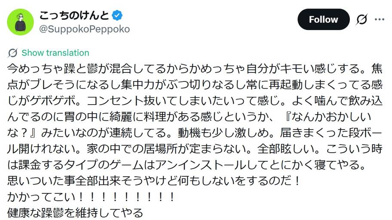Viewport: 392px width, 220px height.
Task: Click the こっちのけんと profile avatar
Action: click(20, 21)
